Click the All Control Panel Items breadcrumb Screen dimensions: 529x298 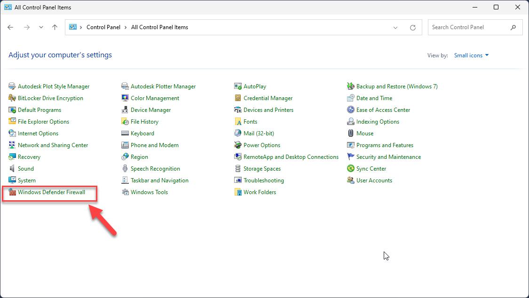pyautogui.click(x=159, y=27)
